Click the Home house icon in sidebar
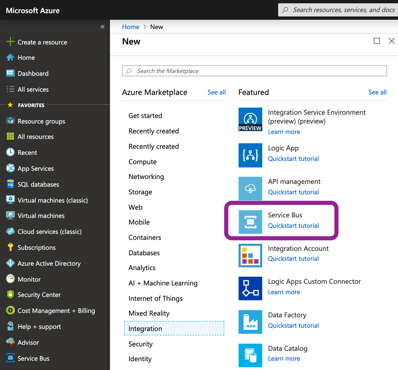Screen dimensions: 398x370 point(10,57)
